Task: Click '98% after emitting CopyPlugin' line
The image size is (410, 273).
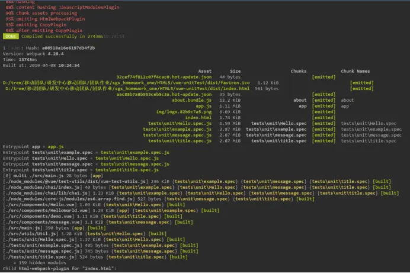Action: click(44, 31)
